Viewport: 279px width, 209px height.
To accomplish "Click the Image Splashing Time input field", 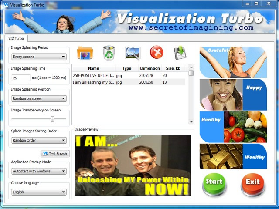I will [21, 78].
